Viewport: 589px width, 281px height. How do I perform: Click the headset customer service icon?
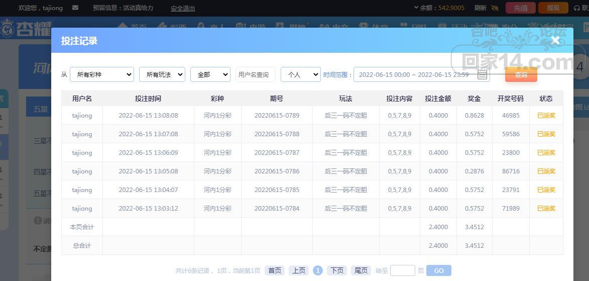point(576,8)
